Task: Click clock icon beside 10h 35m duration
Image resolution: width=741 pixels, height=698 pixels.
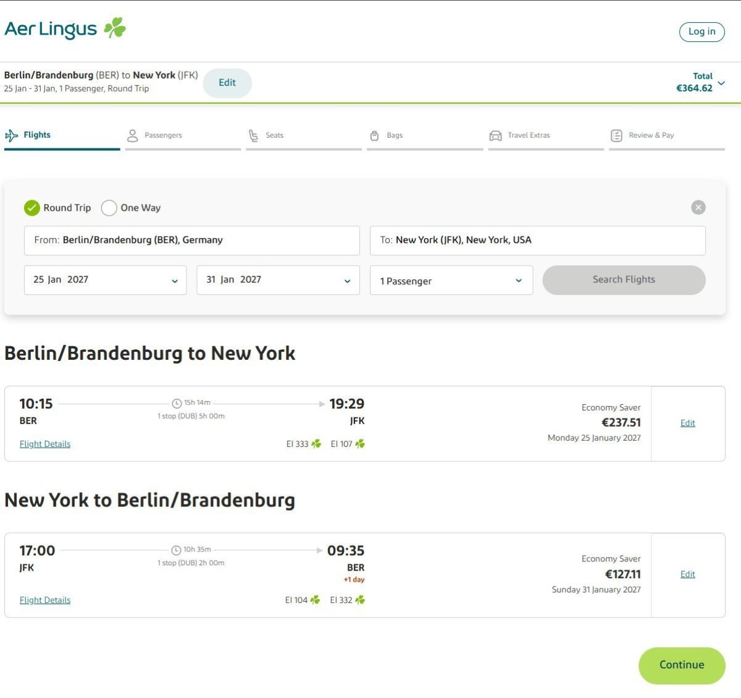Action: point(176,550)
